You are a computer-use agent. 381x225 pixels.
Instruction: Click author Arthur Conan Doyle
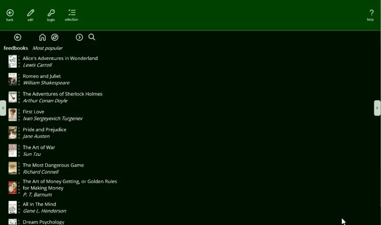[x=45, y=101]
